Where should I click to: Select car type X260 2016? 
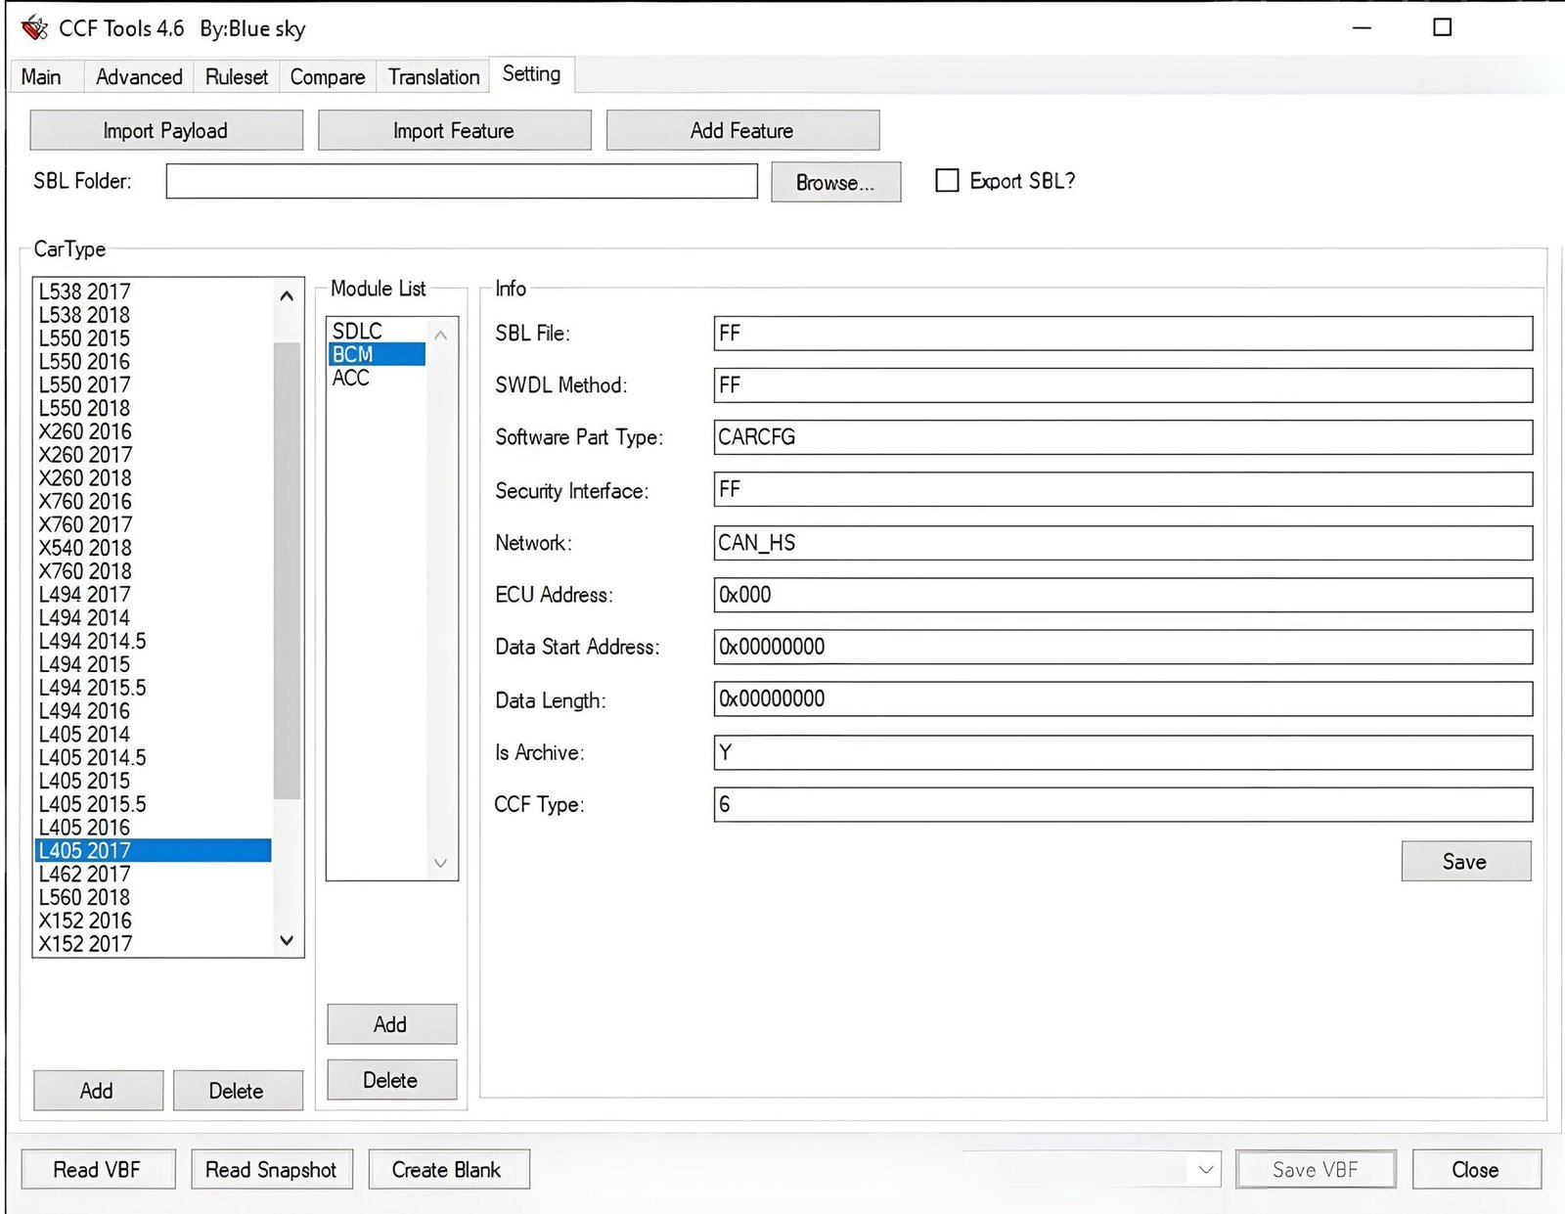[x=154, y=431]
